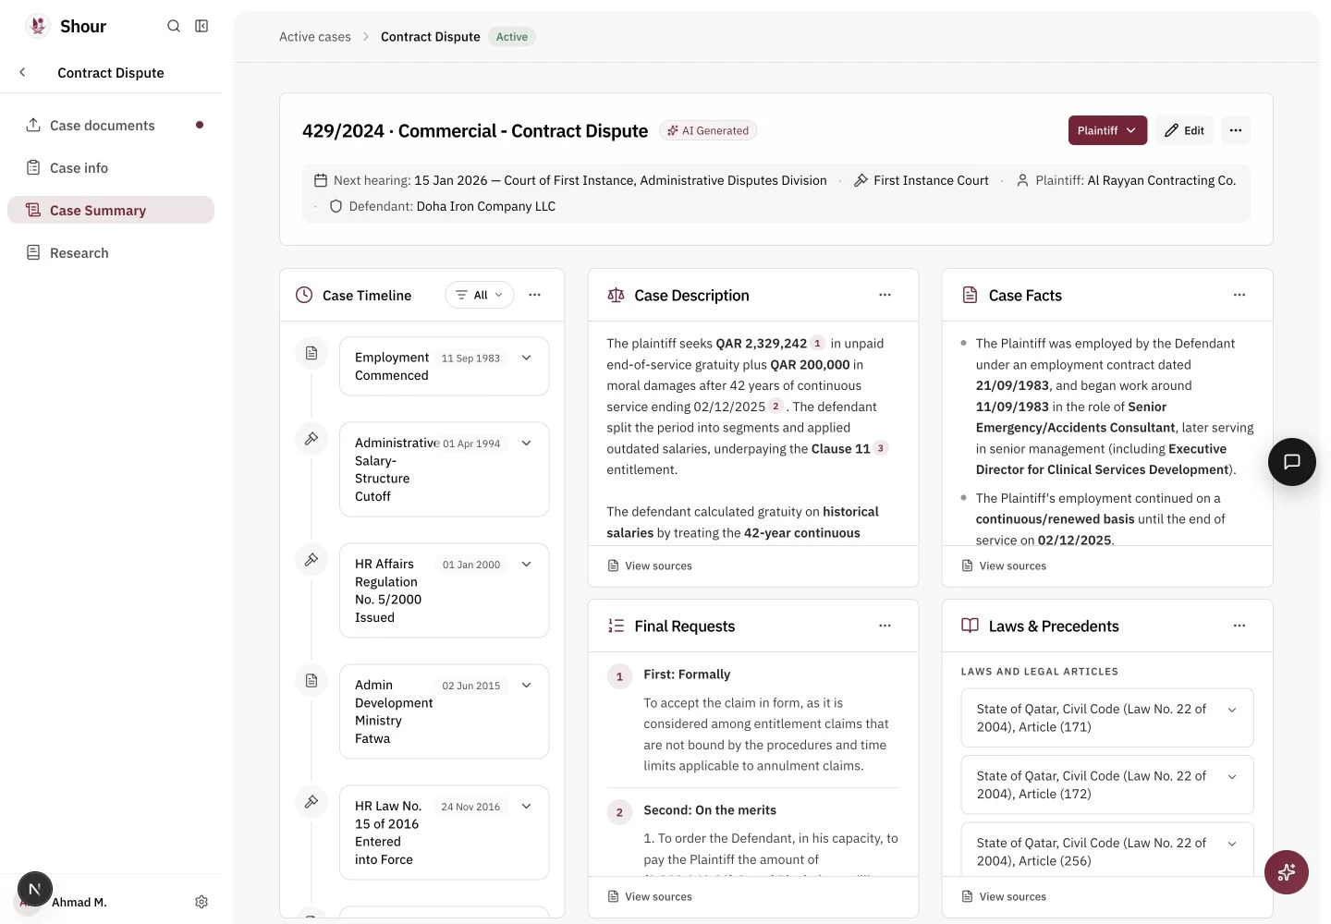Viewport: 1331px width, 924px height.
Task: Open settings gear next to Ahmad M.
Action: click(201, 902)
